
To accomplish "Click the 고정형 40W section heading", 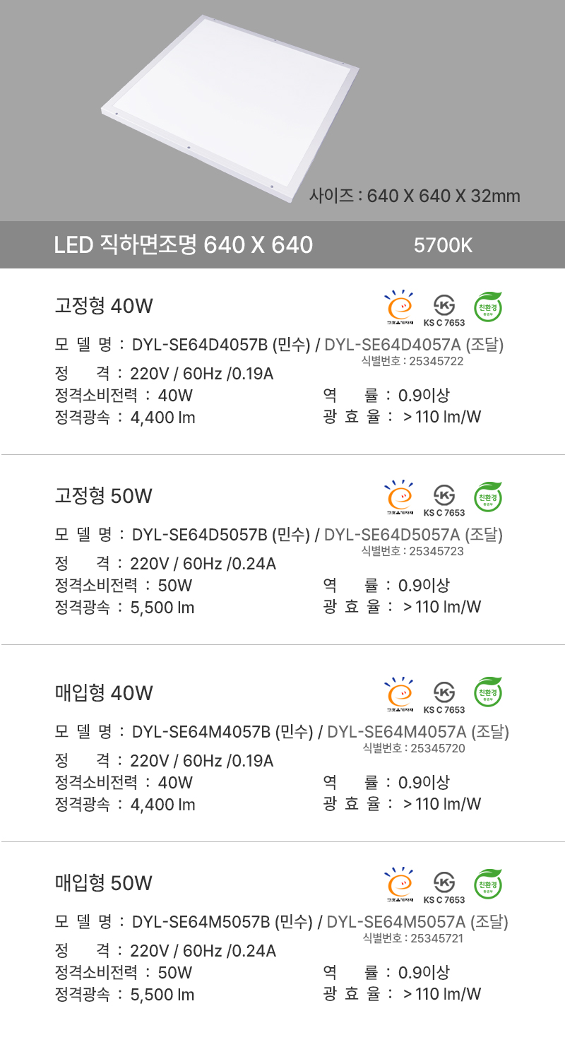I will pyautogui.click(x=104, y=307).
